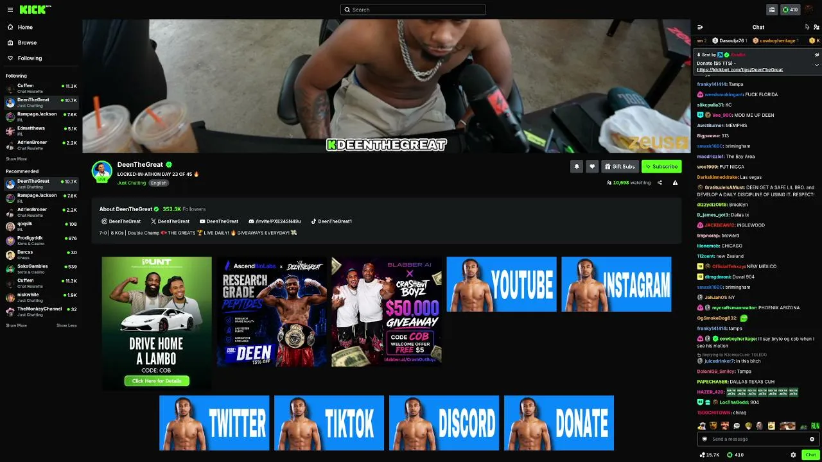Image resolution: width=822 pixels, height=462 pixels.
Task: Open channel points 15.7K icon
Action: tap(710, 455)
